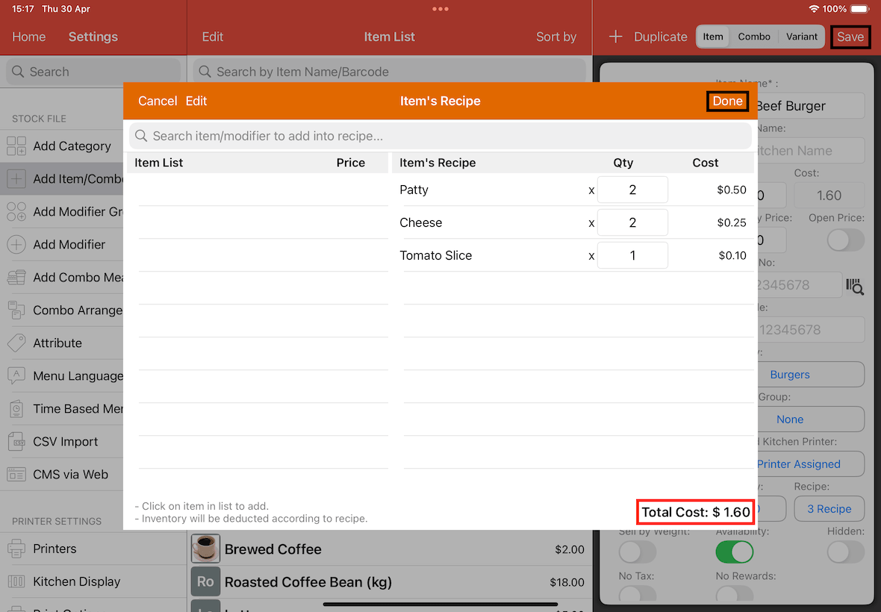
Task: Click the Total Cost: $ 1.60 label
Action: click(695, 512)
